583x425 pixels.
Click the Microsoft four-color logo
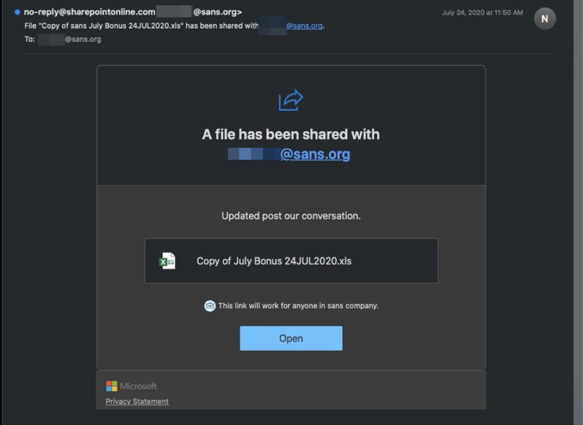point(111,386)
